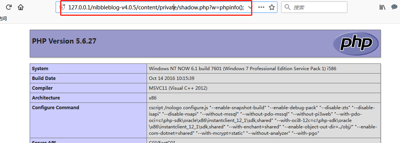
Task: Click the PHP logo image
Action: point(356,44)
